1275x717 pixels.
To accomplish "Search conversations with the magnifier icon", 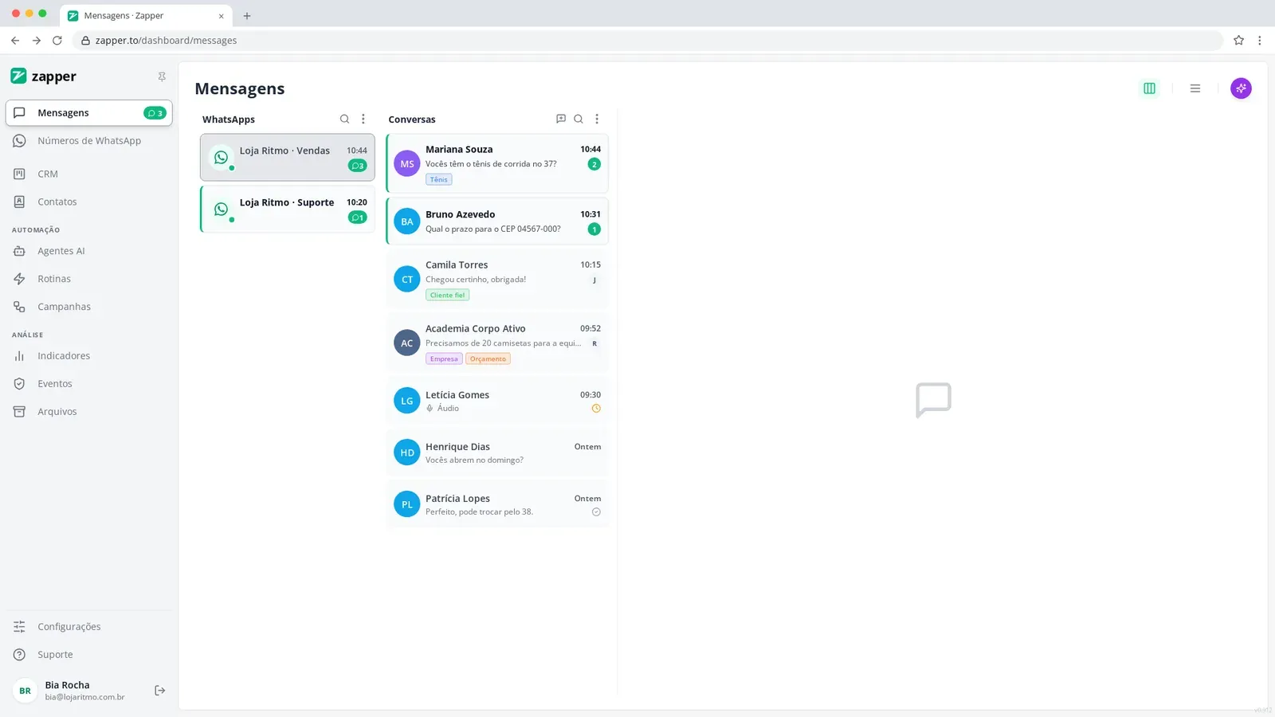I will [579, 119].
